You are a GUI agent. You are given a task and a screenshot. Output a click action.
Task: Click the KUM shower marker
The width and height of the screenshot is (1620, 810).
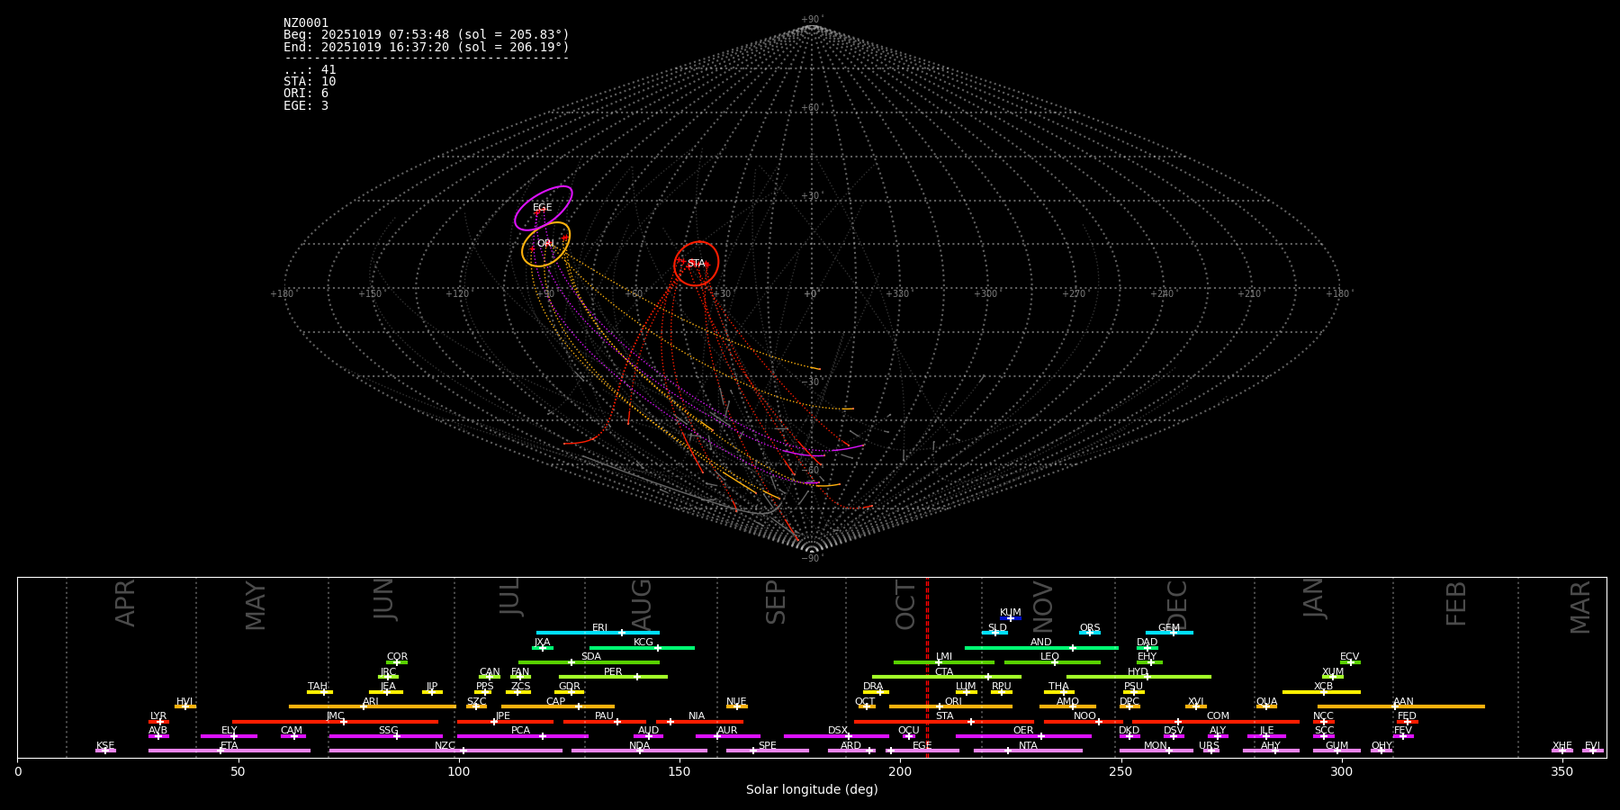(x=1010, y=618)
